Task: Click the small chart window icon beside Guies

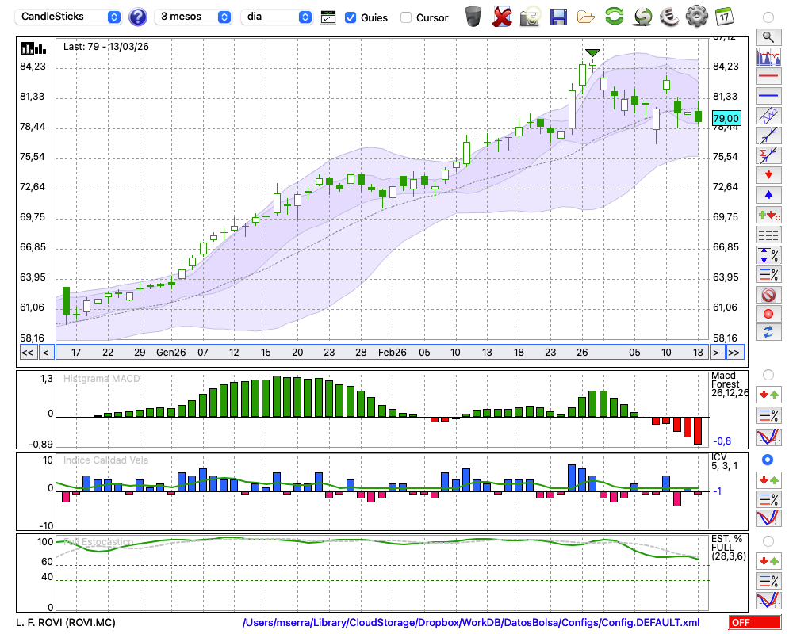Action: tap(328, 17)
